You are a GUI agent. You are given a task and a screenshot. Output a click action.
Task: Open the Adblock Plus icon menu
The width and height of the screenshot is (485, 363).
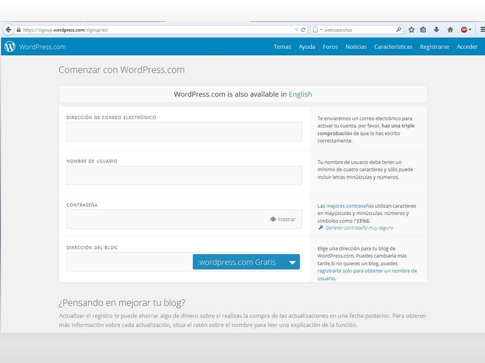465,30
